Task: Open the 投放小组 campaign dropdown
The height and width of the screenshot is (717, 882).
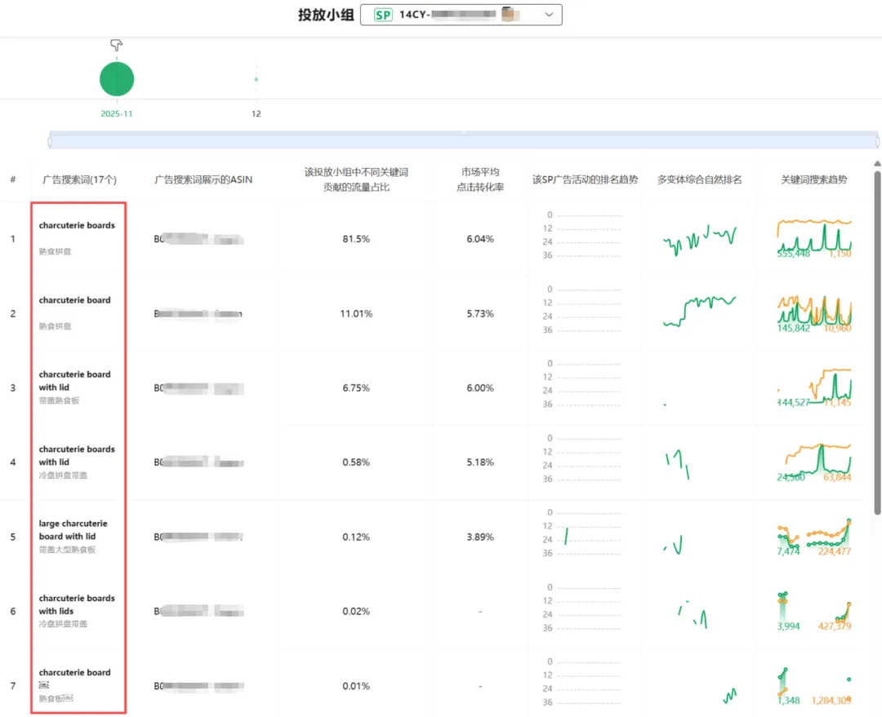Action: 461,15
